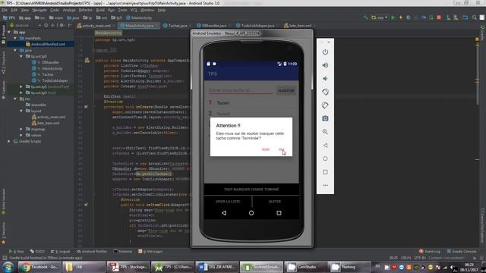This screenshot has width=486, height=273.
Task: Open the Event Log panel
Action: pyautogui.click(x=430, y=251)
